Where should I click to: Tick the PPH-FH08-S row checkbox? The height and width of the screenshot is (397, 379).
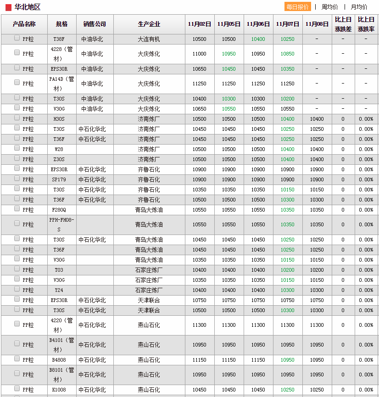tap(17, 223)
